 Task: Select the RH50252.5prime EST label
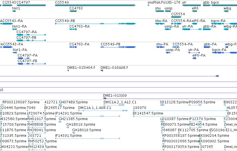pyautogui.click(x=43, y=141)
